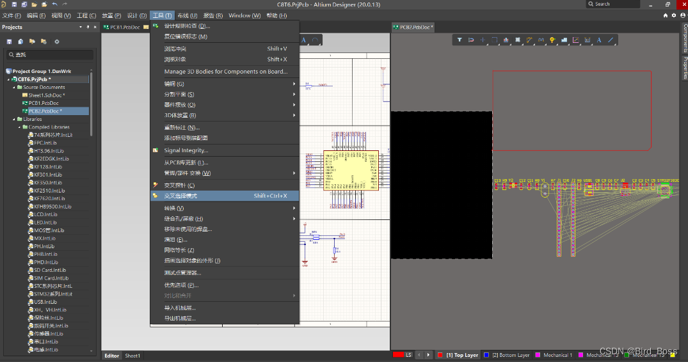Open the Projects panel dropdown arrow
Screen dimensions: 688x362
pyautogui.click(x=80, y=27)
